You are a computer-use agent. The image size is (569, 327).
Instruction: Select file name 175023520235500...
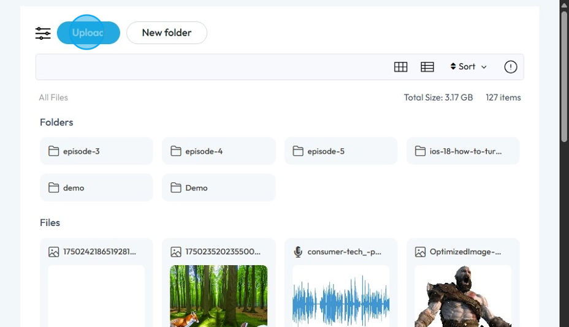[223, 252]
